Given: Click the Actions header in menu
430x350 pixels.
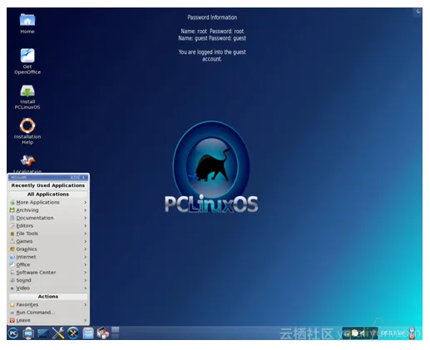Looking at the screenshot, I should [48, 296].
